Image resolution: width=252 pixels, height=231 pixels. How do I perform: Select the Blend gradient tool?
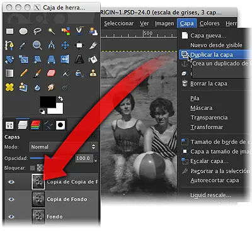[9, 74]
